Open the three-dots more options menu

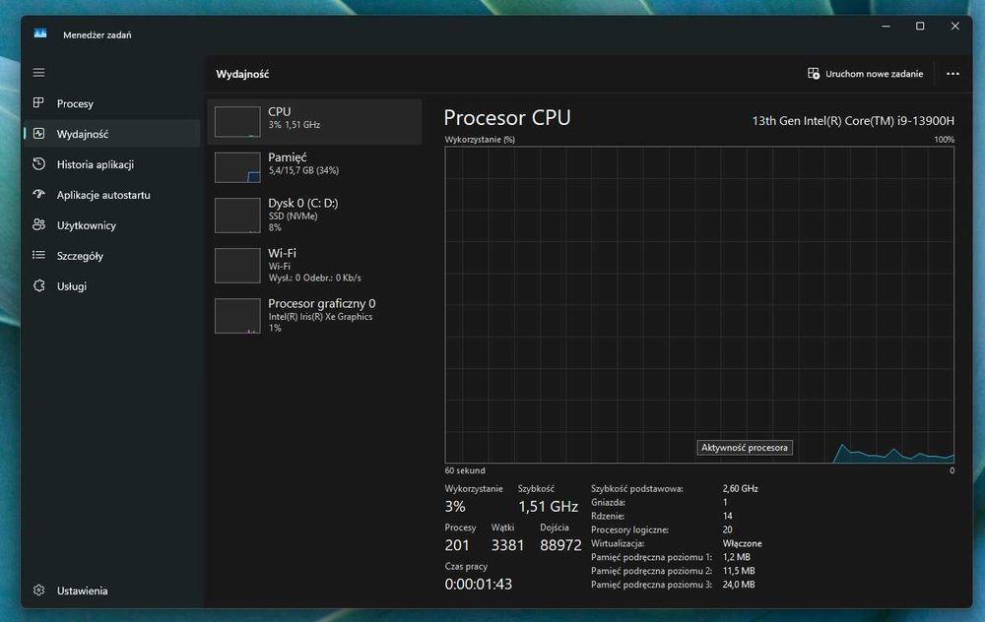[952, 74]
